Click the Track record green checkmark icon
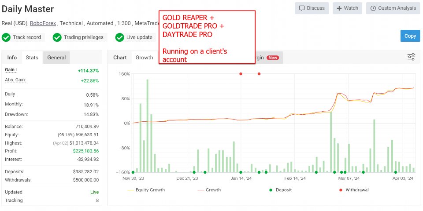Viewport: 423px width, 211px height. coord(6,37)
